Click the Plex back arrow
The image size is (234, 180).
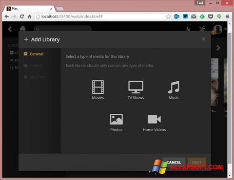(10, 29)
